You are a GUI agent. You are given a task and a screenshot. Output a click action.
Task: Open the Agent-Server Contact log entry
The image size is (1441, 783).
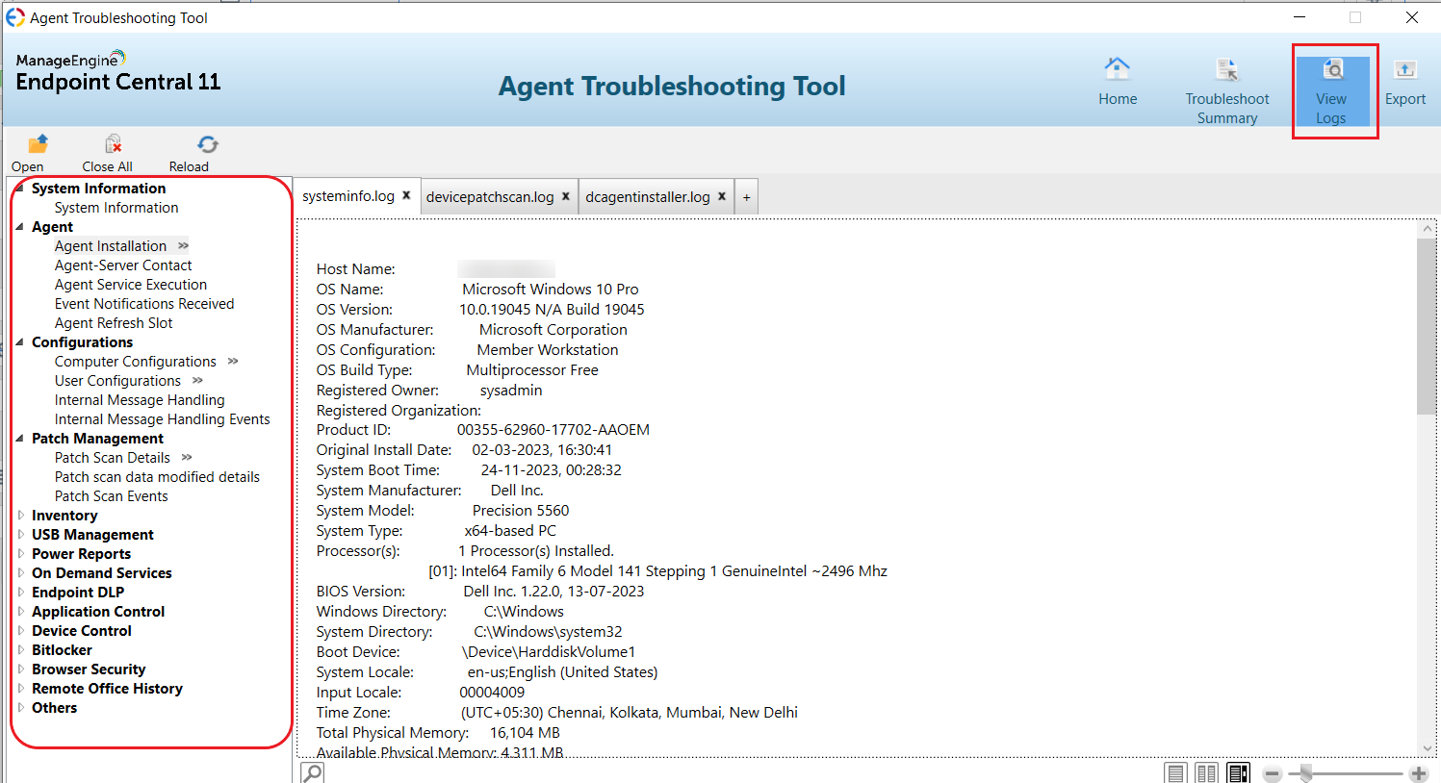coord(123,265)
